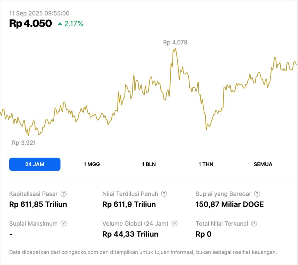The height and width of the screenshot is (265, 298).
Task: Switch chart to 1 MGG range
Action: tap(92, 164)
